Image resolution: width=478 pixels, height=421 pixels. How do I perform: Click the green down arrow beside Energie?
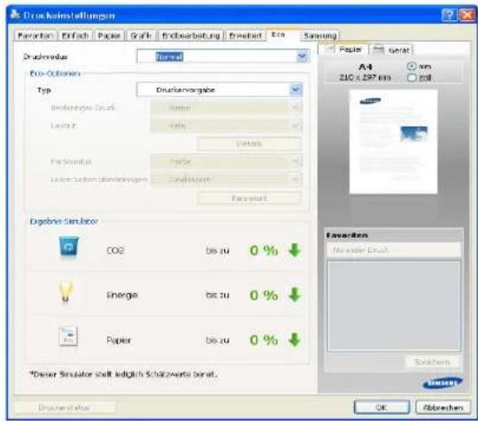coord(295,295)
